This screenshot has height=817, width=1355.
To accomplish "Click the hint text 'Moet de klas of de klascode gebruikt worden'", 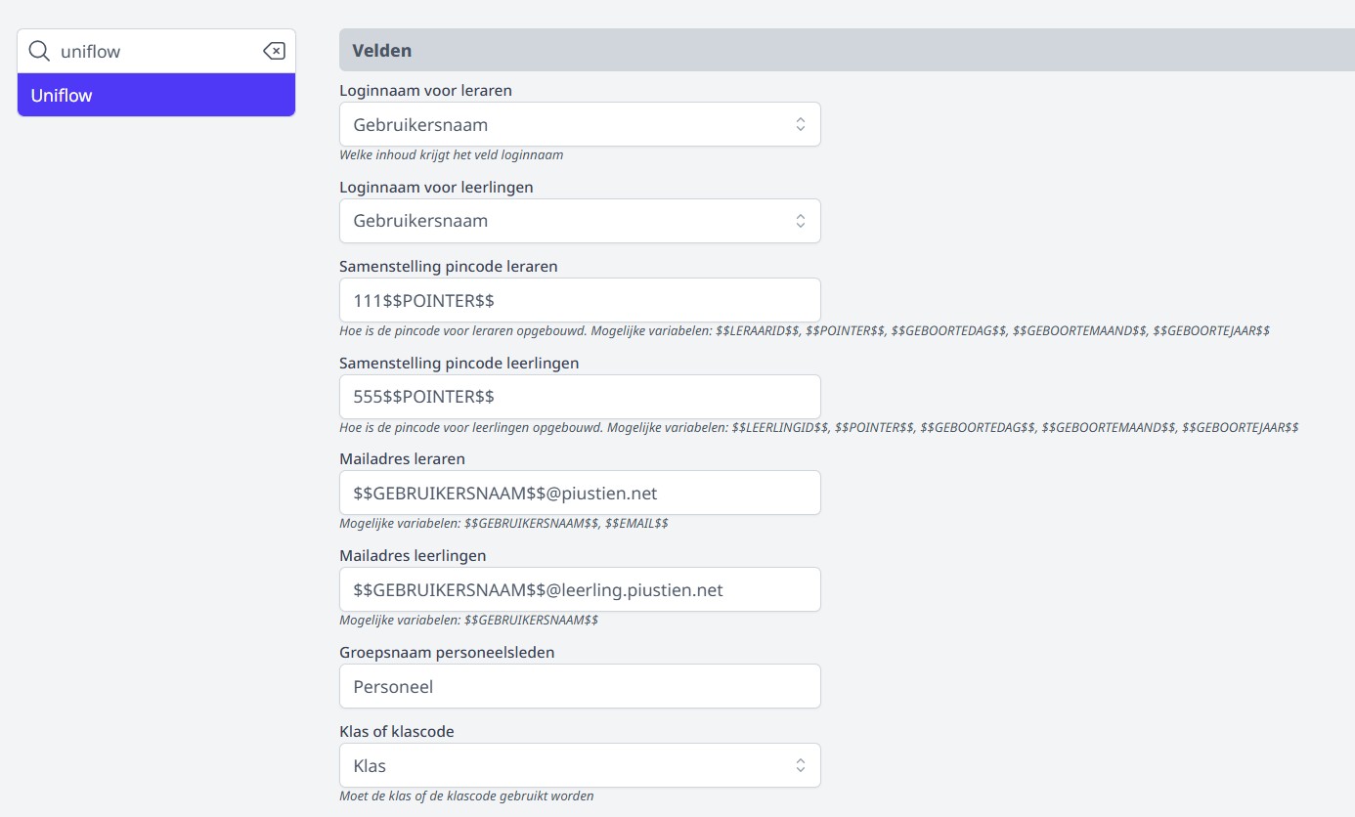I will pyautogui.click(x=465, y=795).
